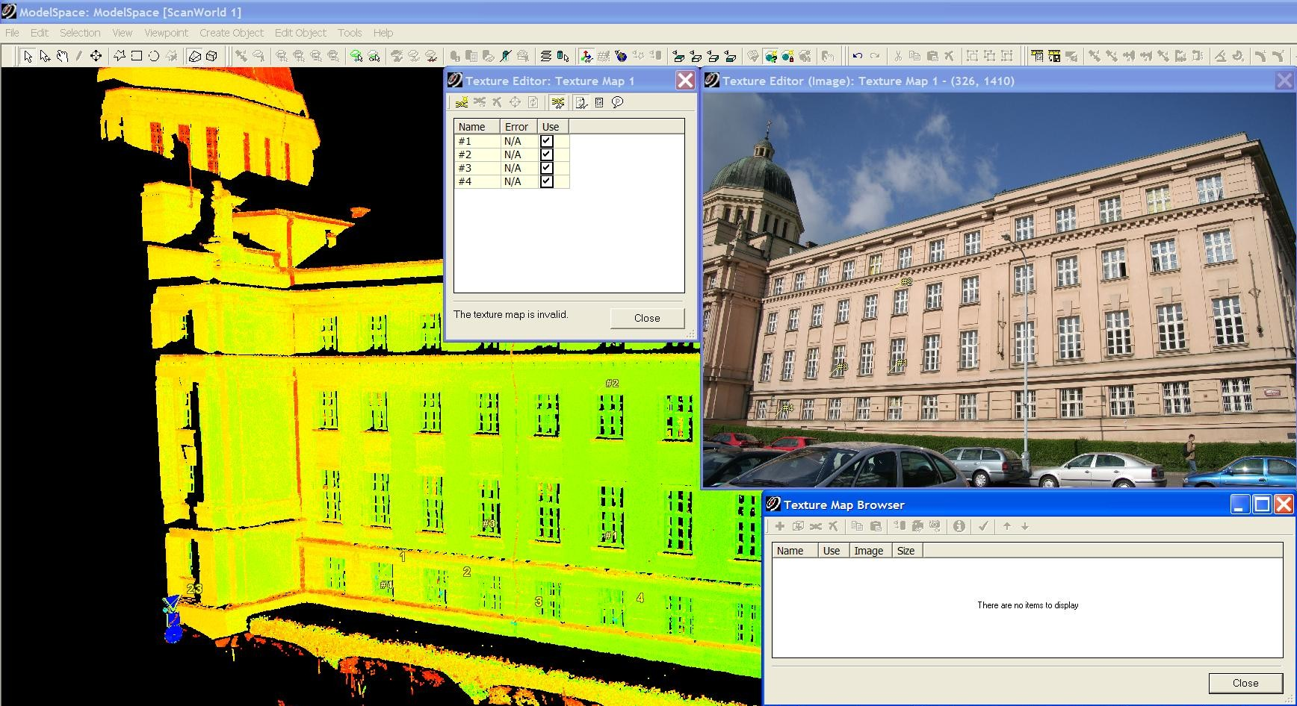Click the first yellow table toolbar icon
Screen dimensions: 1297x706
pos(1037,56)
